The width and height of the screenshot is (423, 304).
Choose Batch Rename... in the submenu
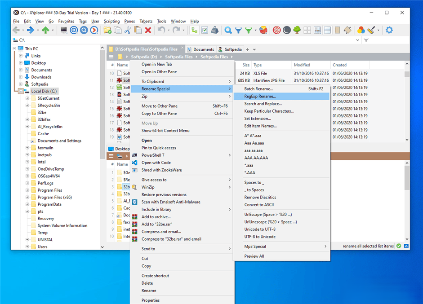tap(281, 89)
